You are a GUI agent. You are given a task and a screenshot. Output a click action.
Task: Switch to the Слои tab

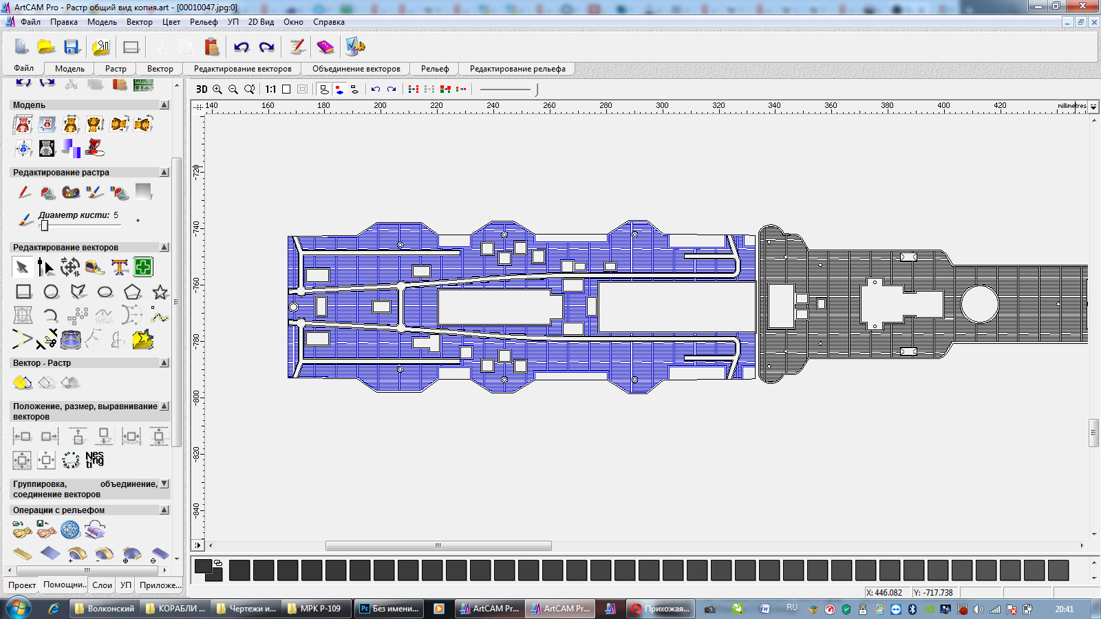coord(102,585)
